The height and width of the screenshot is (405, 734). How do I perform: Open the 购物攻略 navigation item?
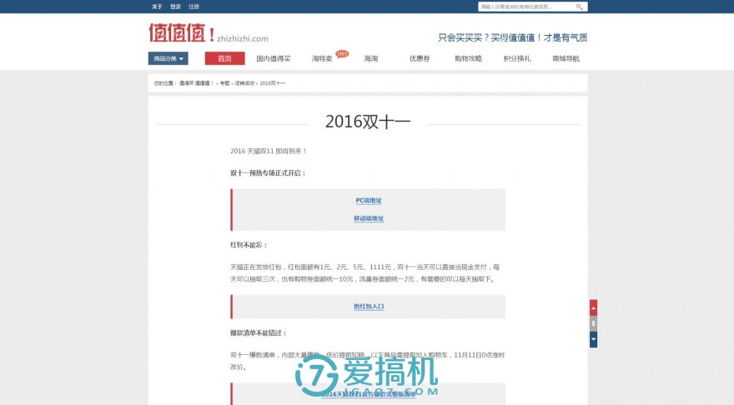click(x=468, y=58)
